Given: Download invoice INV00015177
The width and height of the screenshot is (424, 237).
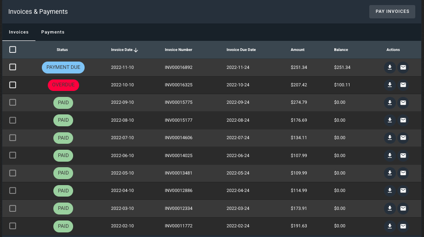Looking at the screenshot, I should click(x=390, y=120).
